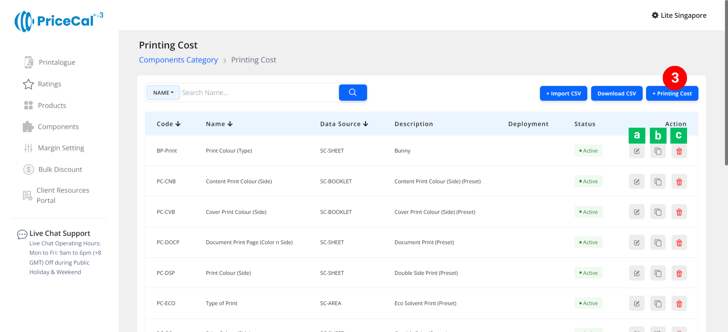Copy the PC-DSP row using duplicate icon
Viewport: 728px width, 332px height.
click(658, 273)
